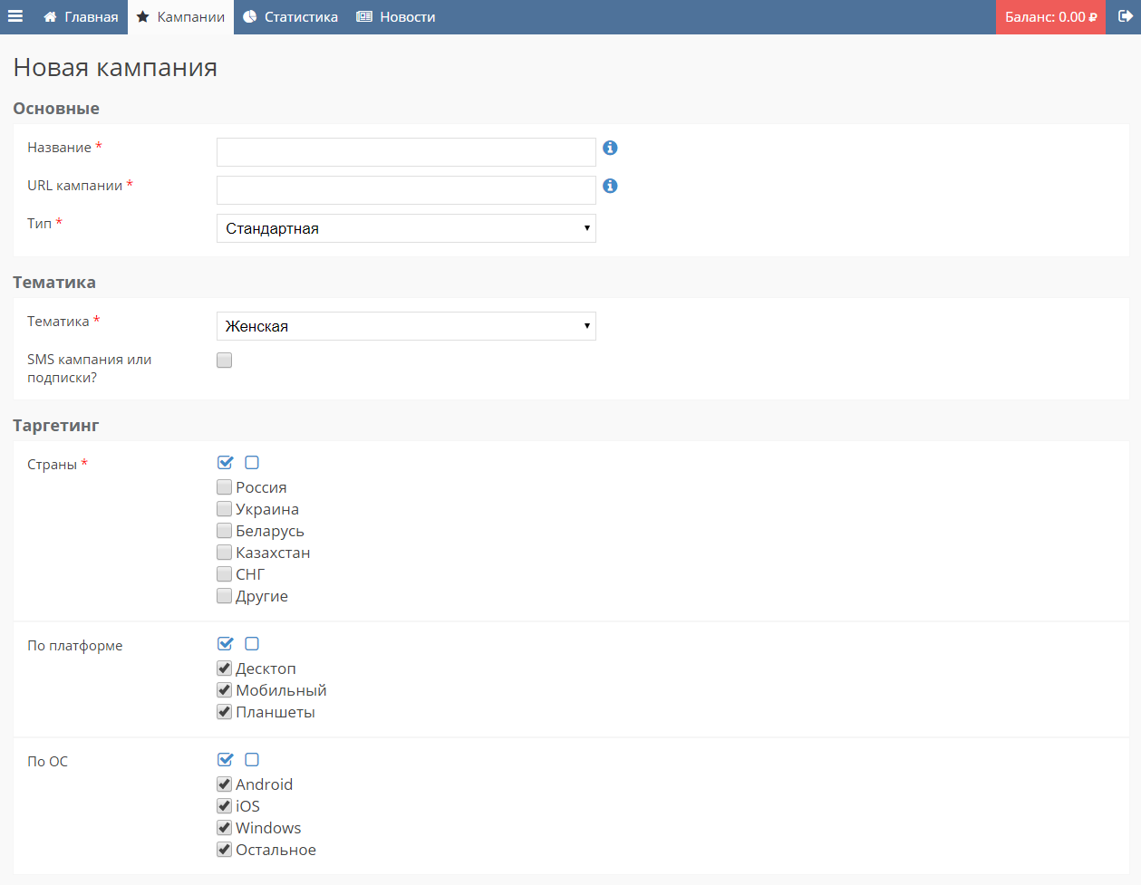Clear all platforms with uncheck-all icon
Image resolution: width=1141 pixels, height=885 pixels.
pos(252,644)
